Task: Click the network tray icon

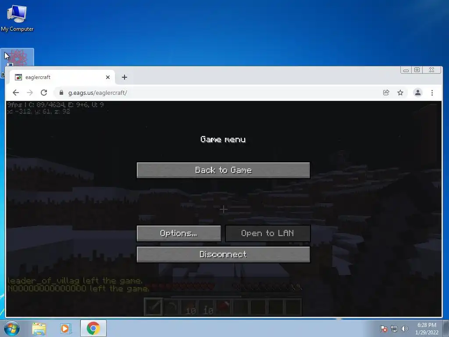Action: coord(394,329)
